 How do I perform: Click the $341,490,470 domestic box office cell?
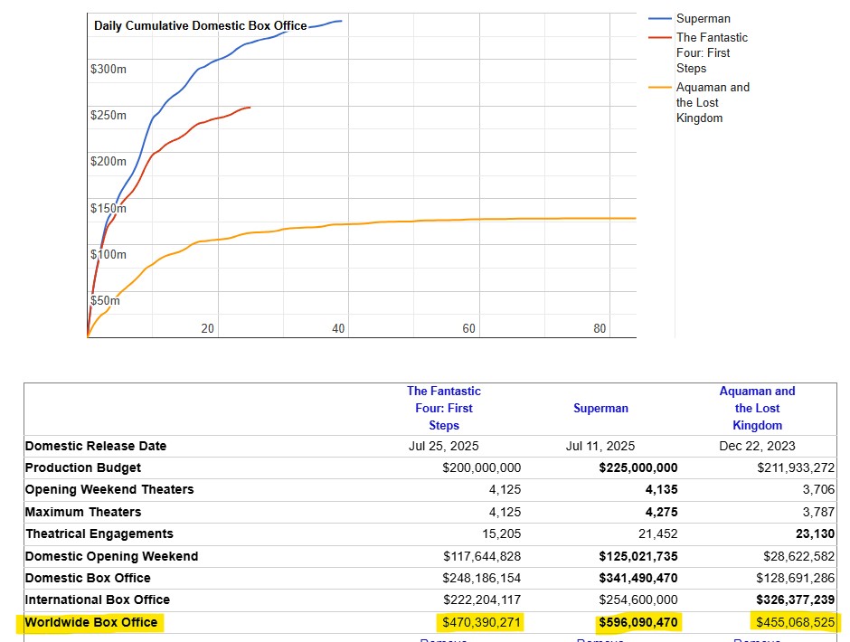[638, 578]
